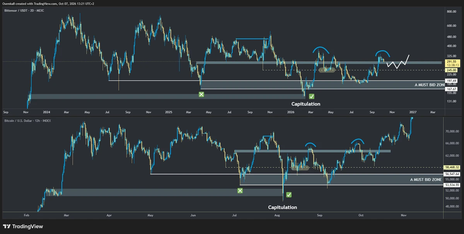Select the 291.55 current price label
The image size is (464, 234).
(x=452, y=61)
